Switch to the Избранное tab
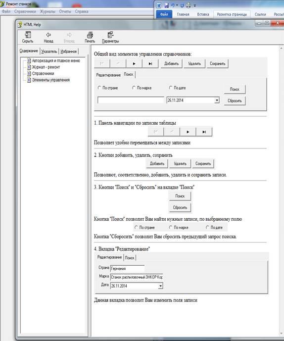 68,51
